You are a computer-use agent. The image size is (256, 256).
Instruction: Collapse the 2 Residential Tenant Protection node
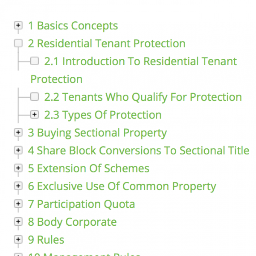tap(18, 43)
